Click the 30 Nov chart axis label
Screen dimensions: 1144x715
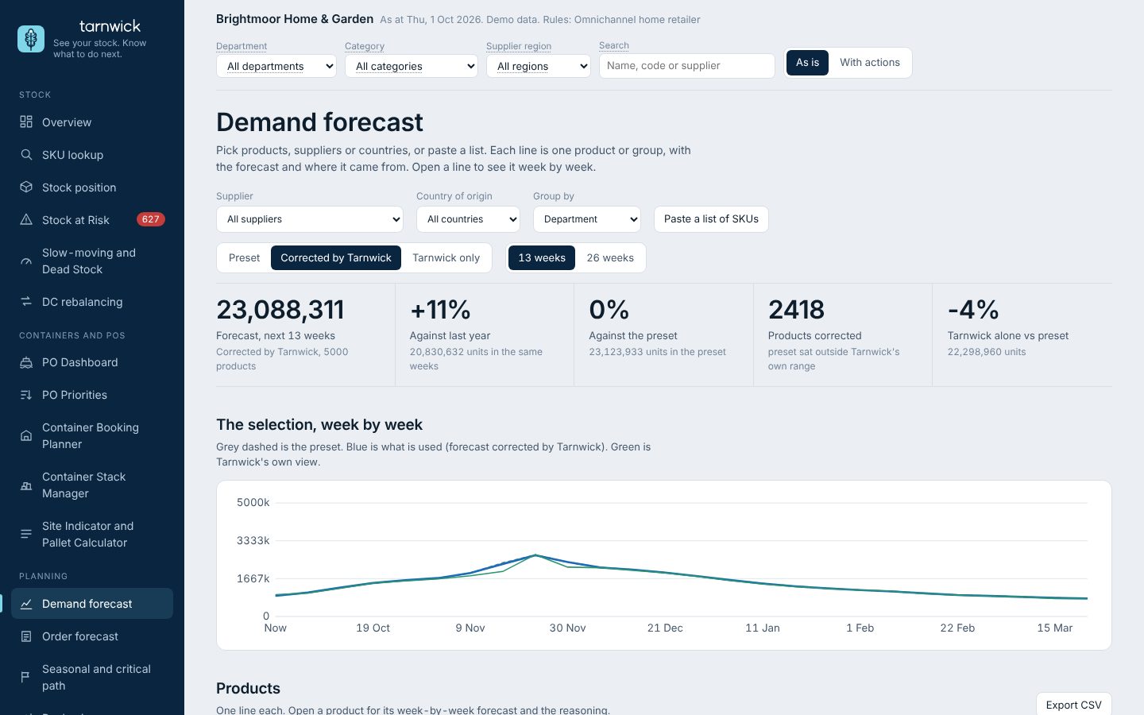click(x=567, y=628)
